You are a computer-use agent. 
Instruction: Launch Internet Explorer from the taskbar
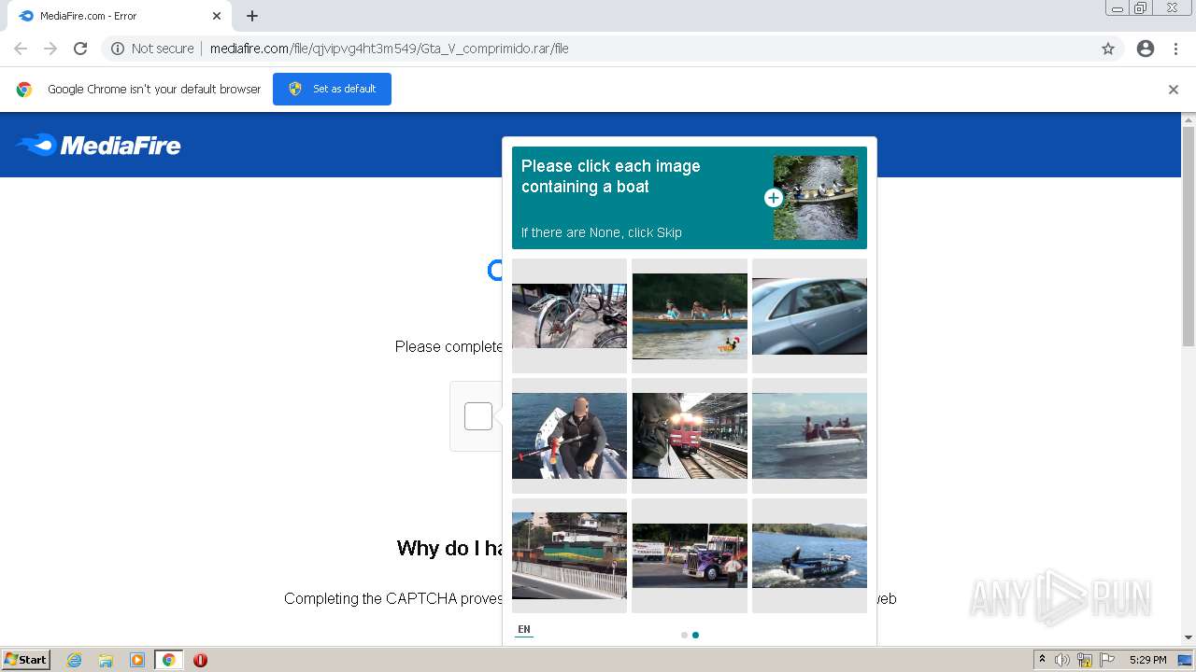(74, 660)
